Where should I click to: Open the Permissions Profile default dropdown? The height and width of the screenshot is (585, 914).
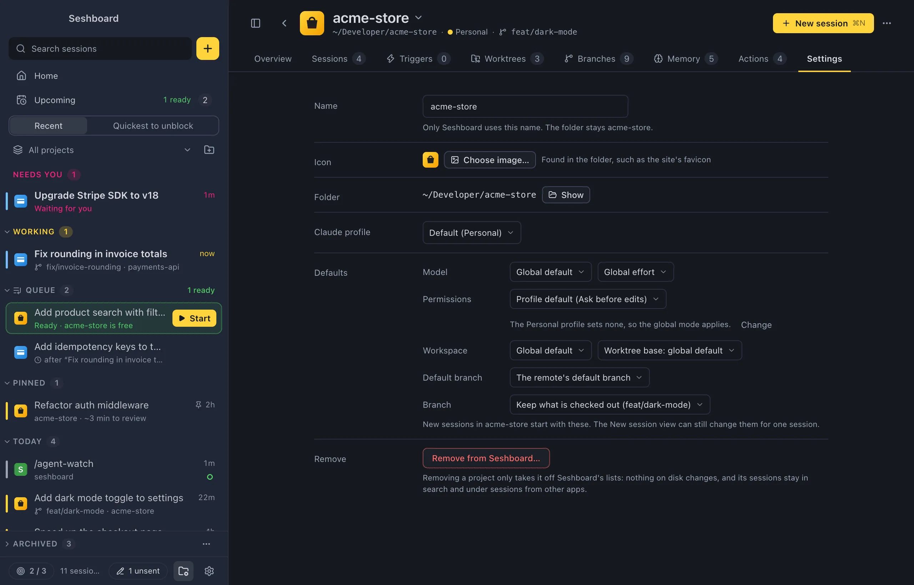pyautogui.click(x=588, y=299)
